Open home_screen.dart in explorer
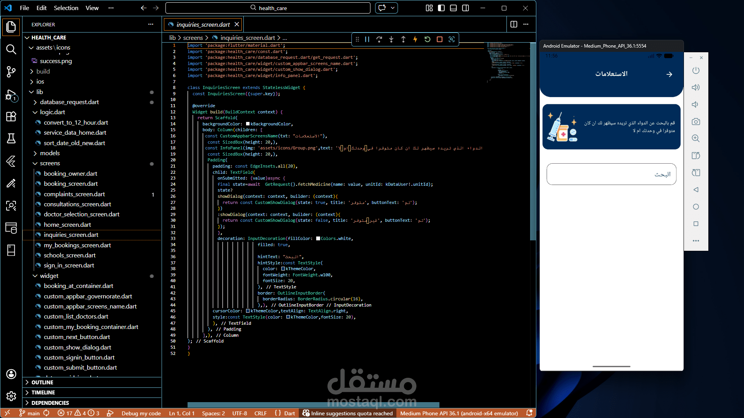Viewport: 744px width, 418px height. pyautogui.click(x=67, y=224)
